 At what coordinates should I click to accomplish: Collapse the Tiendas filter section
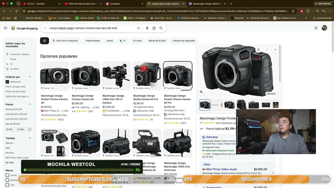pyautogui.click(x=30, y=138)
